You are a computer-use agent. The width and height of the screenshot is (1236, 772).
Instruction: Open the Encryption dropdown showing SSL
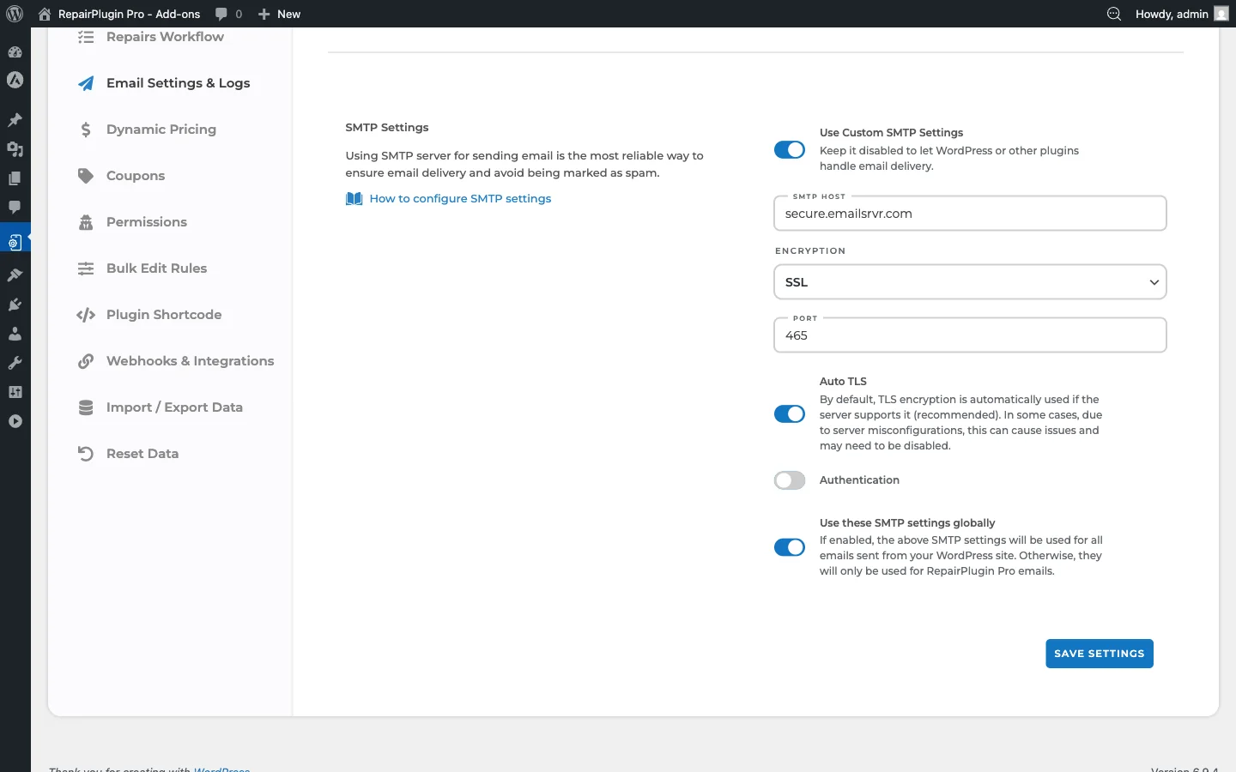point(970,281)
